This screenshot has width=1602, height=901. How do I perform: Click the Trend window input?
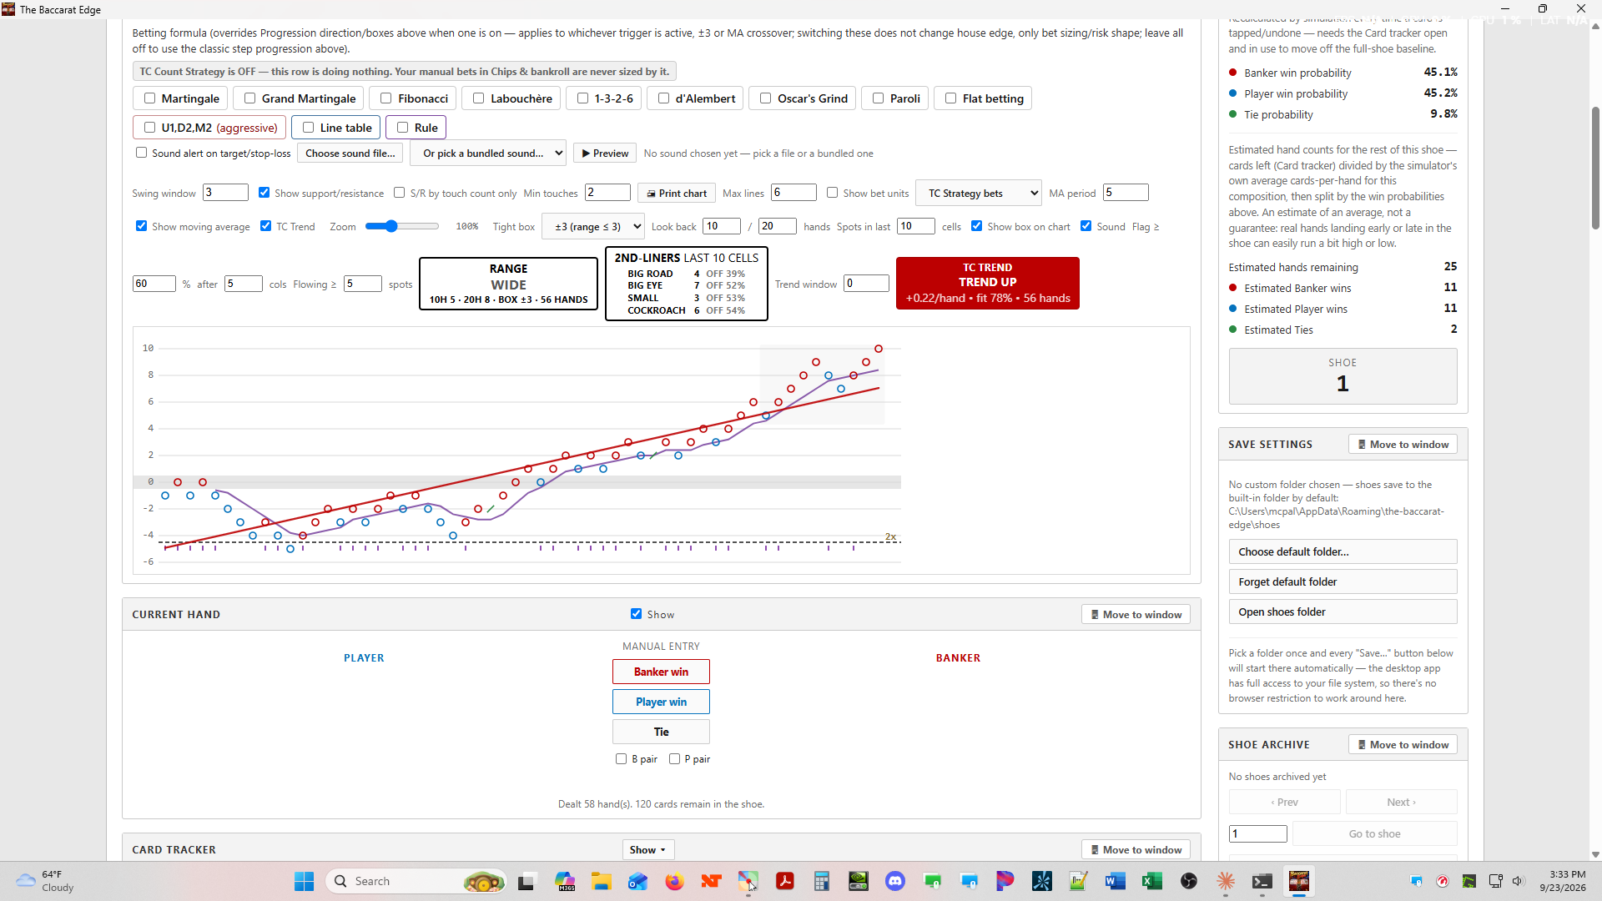click(866, 283)
